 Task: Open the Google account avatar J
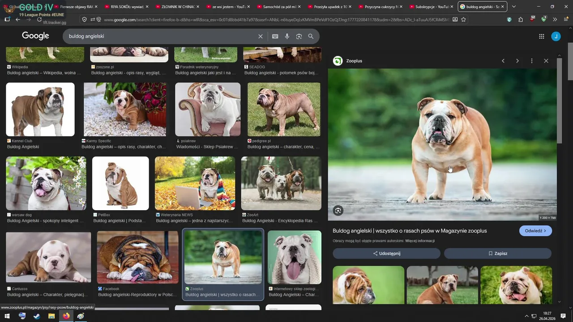pos(556,36)
